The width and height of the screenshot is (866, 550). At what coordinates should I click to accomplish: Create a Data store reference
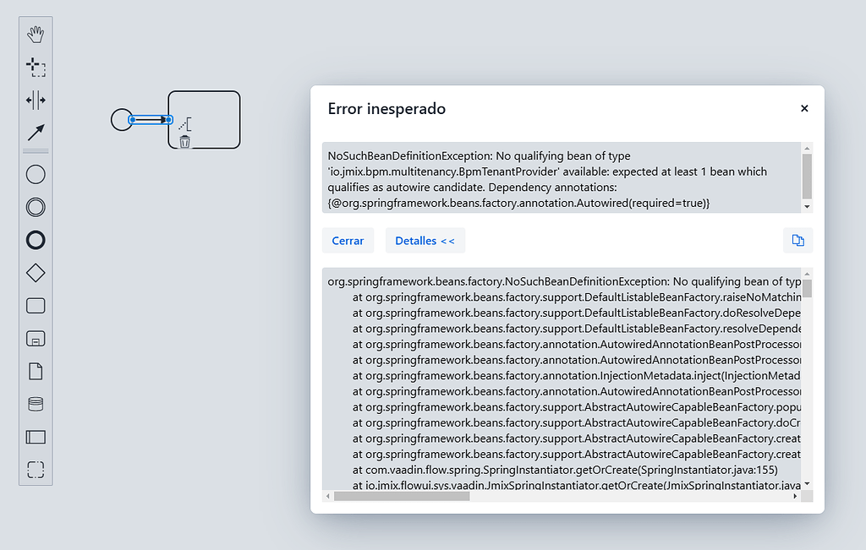coord(35,404)
